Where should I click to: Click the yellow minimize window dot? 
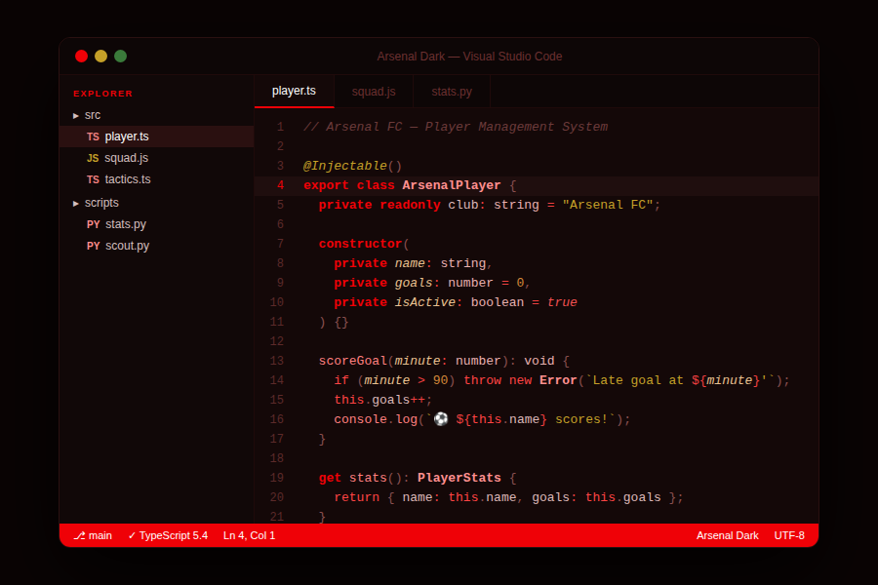tap(100, 56)
